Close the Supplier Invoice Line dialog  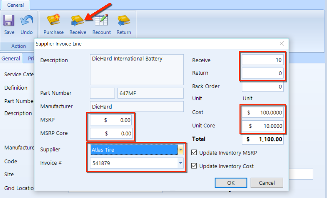point(282,43)
